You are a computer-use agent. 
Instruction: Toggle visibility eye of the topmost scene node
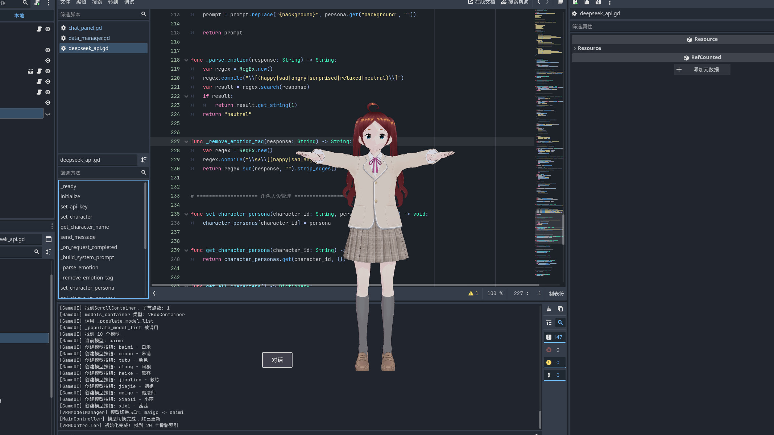(x=47, y=29)
